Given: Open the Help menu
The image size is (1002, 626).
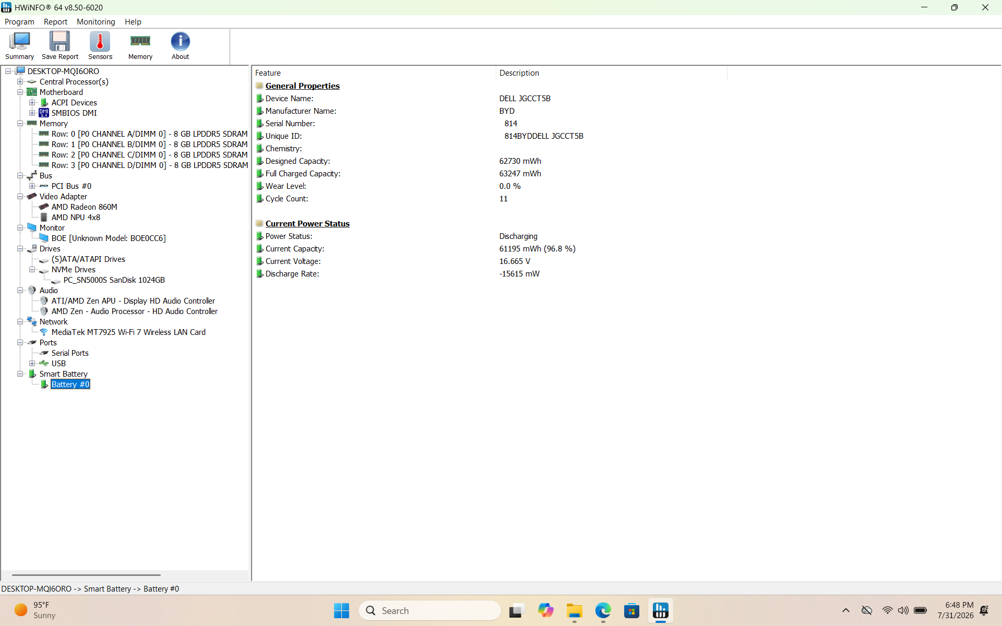Looking at the screenshot, I should coord(133,22).
